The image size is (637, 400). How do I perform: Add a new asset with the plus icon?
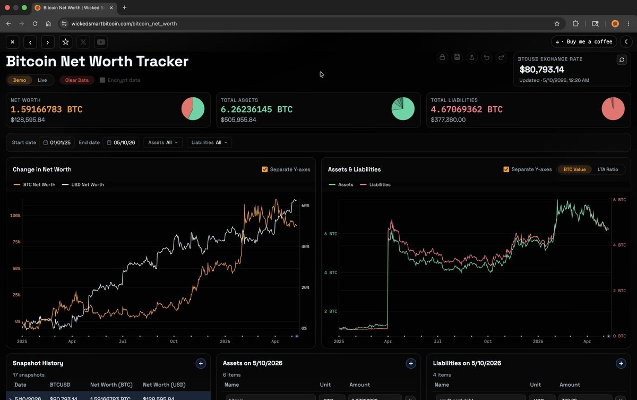tap(411, 363)
